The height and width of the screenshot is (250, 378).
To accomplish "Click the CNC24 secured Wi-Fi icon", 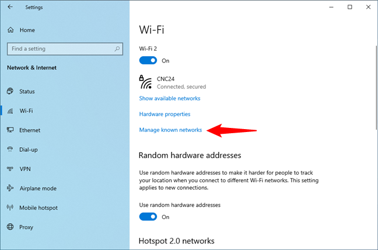I will (x=145, y=81).
